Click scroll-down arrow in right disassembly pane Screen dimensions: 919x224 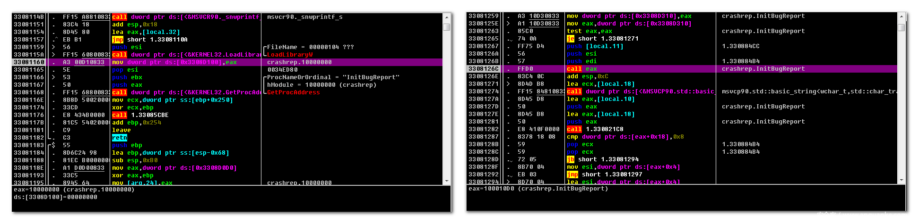coord(901,180)
